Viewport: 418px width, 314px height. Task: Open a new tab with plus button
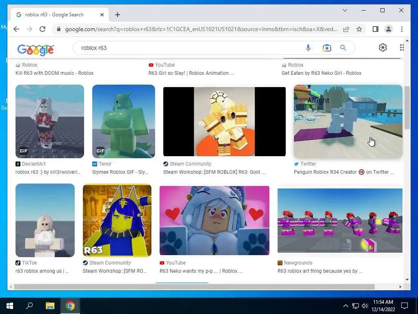[x=117, y=15]
